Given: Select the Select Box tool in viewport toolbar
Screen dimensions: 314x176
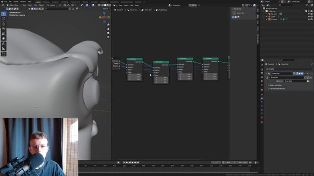Looking at the screenshot, I should click(x=3, y=14).
